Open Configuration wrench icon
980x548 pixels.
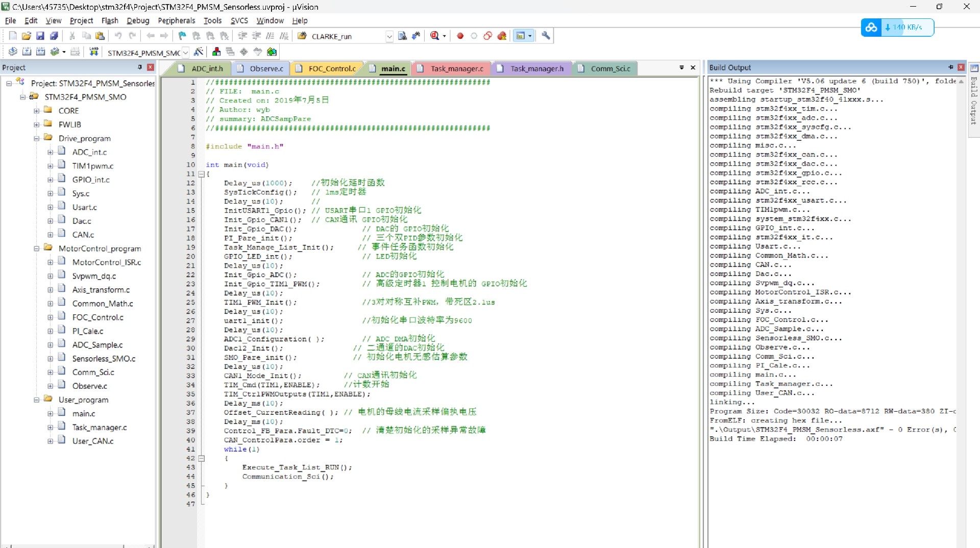pyautogui.click(x=546, y=36)
